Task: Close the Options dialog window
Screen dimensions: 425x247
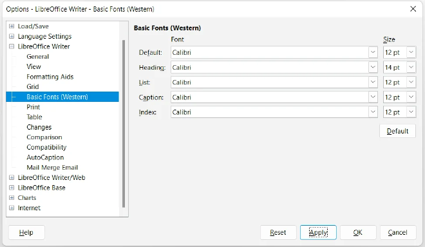Action: [413, 9]
